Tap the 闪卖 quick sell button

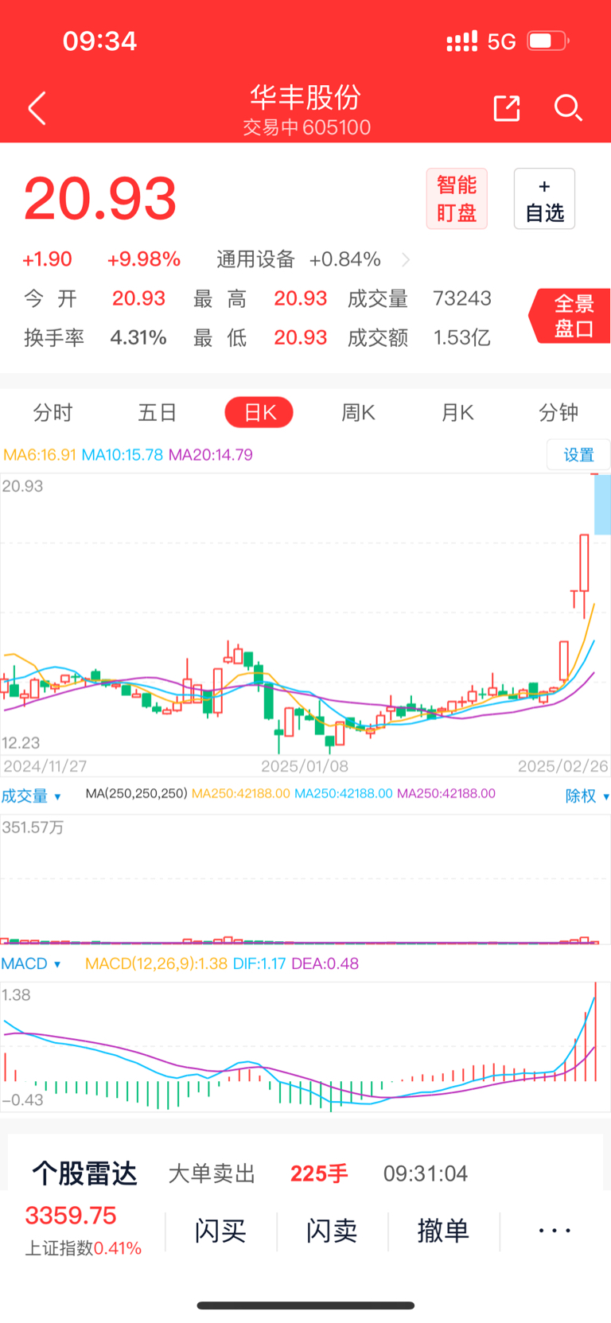[x=332, y=1231]
